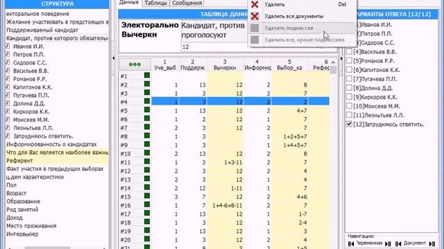
Task: Click the green square marker in row #18
Action: tap(147, 221)
